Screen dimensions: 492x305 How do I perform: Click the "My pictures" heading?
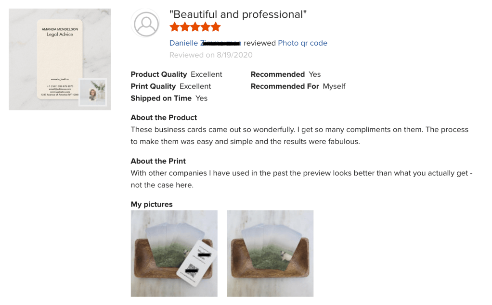(152, 204)
